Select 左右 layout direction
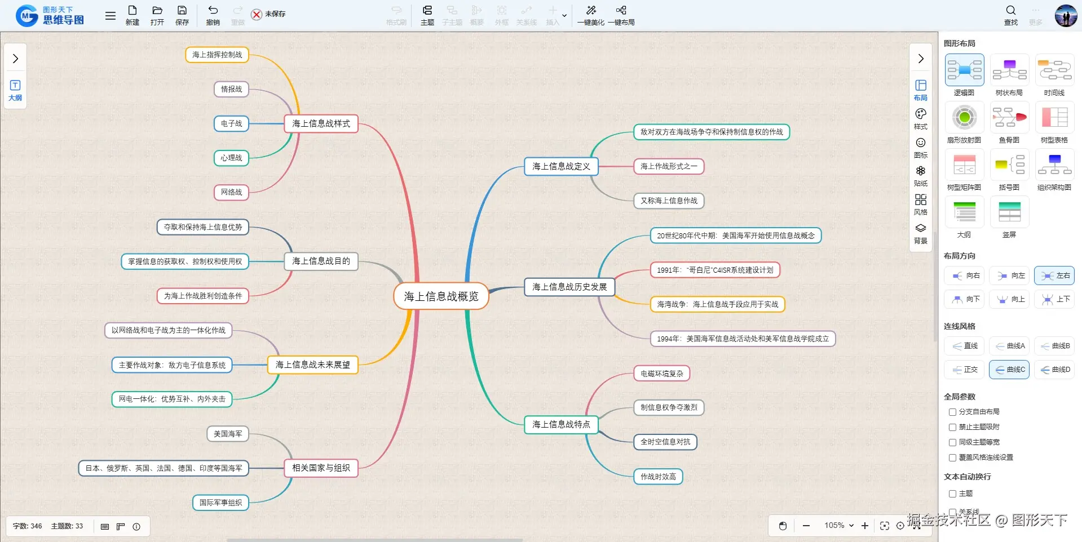 (x=1054, y=276)
